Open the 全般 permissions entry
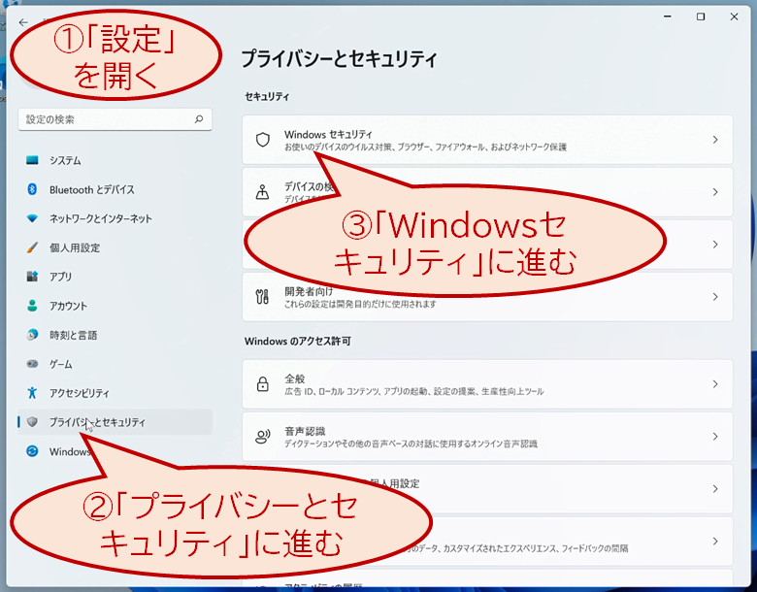 pos(487,384)
